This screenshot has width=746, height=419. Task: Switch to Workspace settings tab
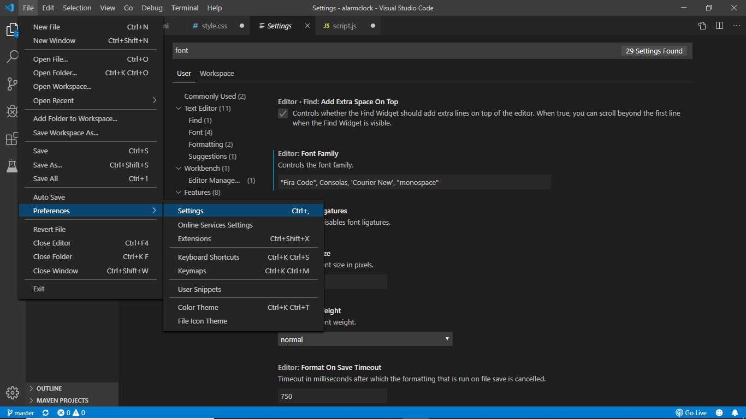(x=217, y=74)
